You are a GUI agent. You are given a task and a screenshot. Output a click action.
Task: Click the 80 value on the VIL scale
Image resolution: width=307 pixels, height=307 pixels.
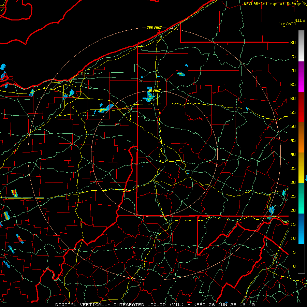293,43
